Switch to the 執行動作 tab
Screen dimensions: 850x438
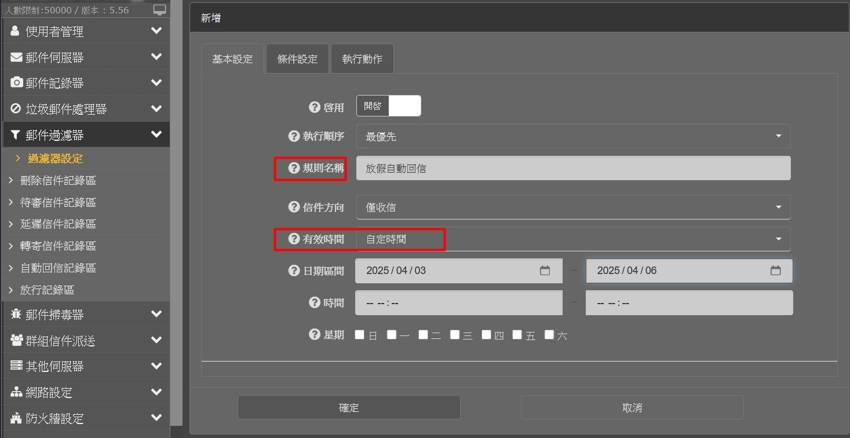362,59
